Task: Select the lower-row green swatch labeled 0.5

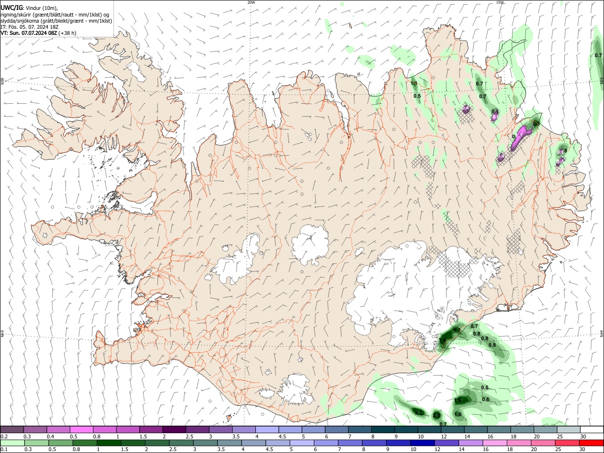Action: click(x=60, y=443)
